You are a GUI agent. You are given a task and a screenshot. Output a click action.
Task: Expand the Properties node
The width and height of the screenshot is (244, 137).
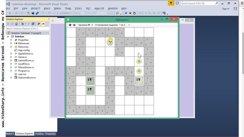[11, 40]
